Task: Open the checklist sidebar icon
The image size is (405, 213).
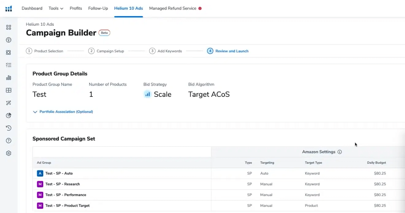Action: click(x=9, y=65)
